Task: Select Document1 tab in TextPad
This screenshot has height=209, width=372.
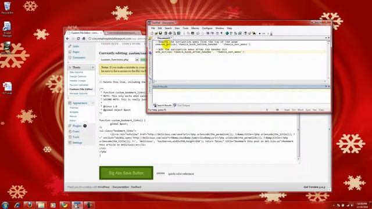Action: point(164,38)
